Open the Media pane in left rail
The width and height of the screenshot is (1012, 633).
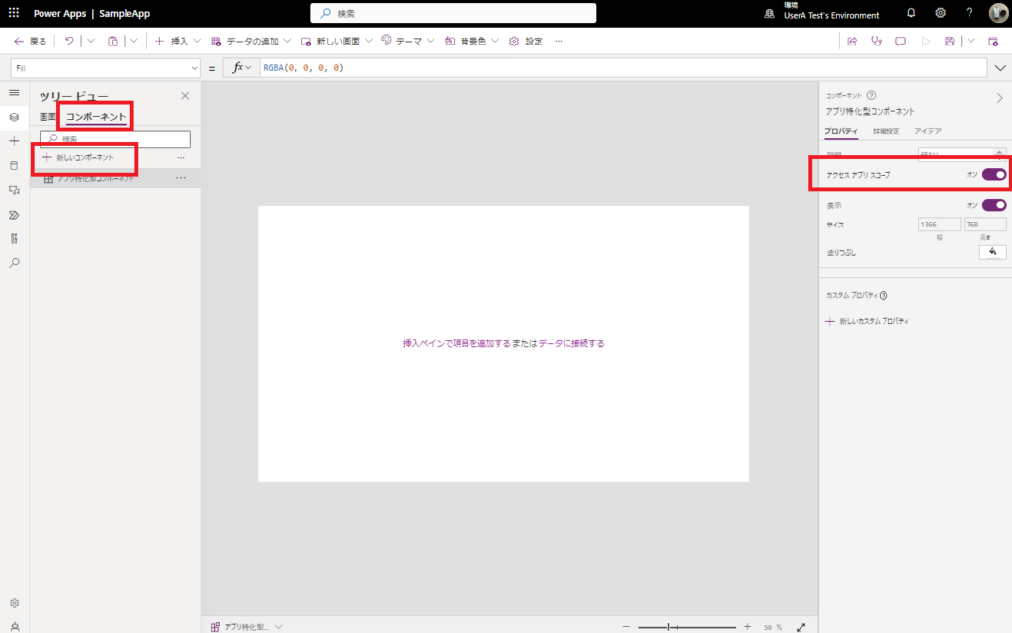point(14,190)
